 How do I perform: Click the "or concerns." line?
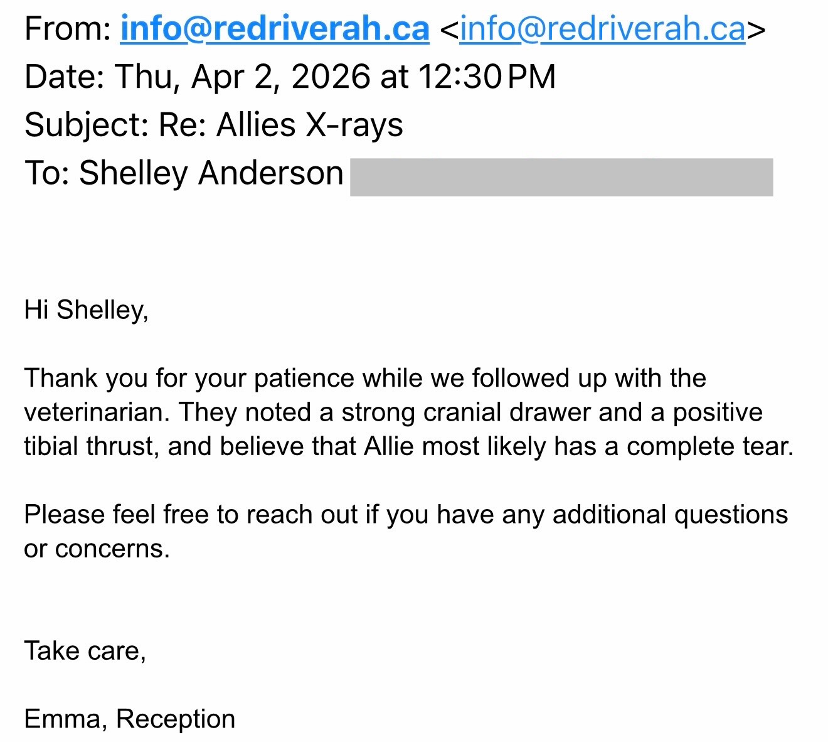[97, 549]
